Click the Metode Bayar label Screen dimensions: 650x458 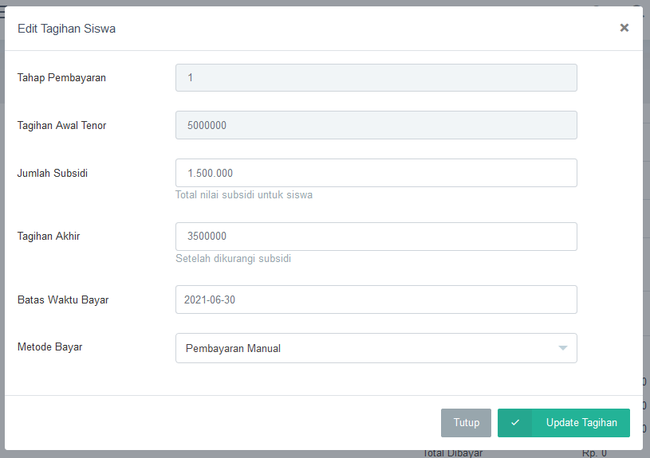pyautogui.click(x=49, y=347)
